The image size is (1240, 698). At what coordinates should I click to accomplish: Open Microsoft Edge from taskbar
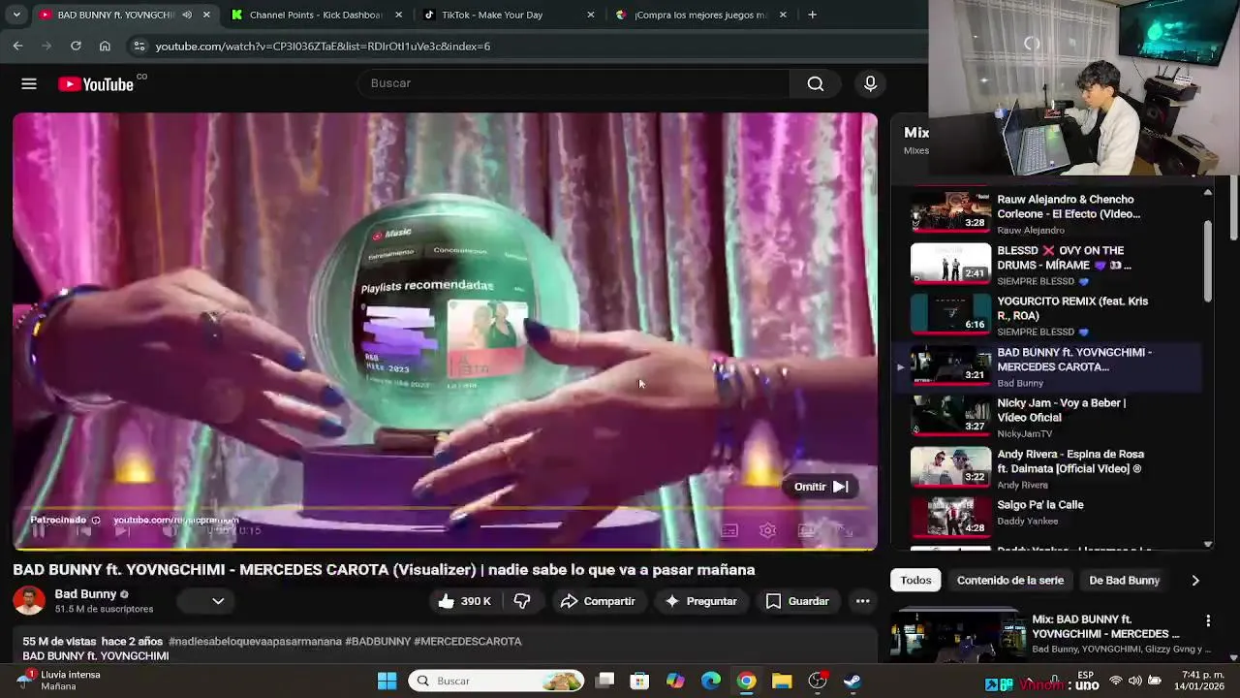pyautogui.click(x=711, y=681)
